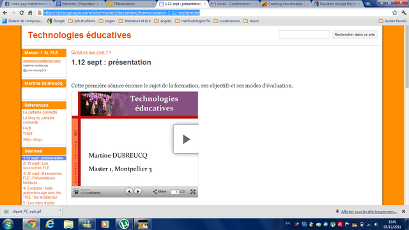Go back with the browser back arrow
Viewport: 409px width, 230px height.
(x=5, y=13)
